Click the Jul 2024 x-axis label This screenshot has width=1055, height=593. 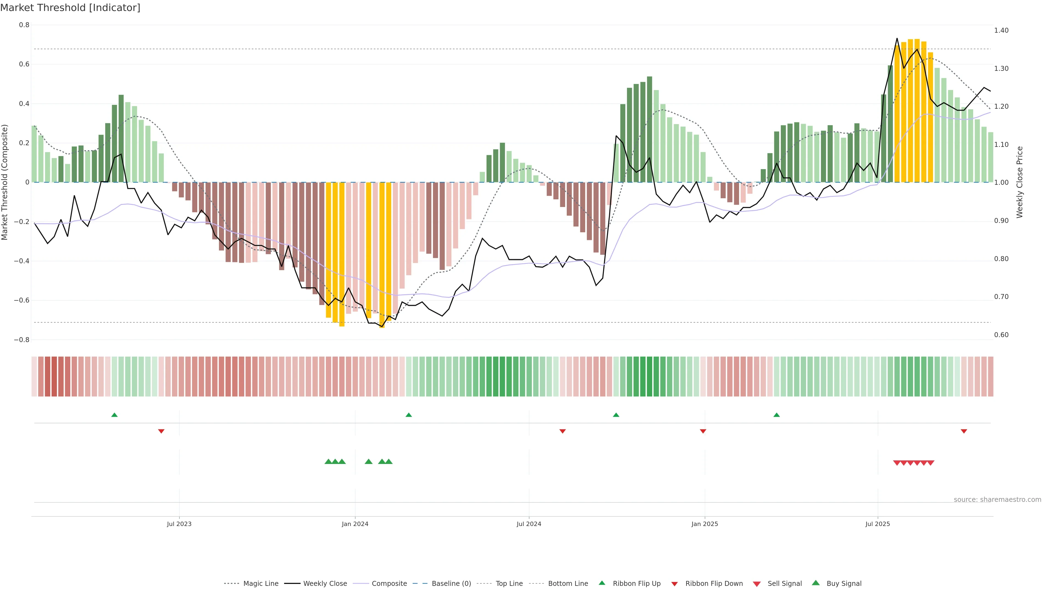(x=528, y=524)
